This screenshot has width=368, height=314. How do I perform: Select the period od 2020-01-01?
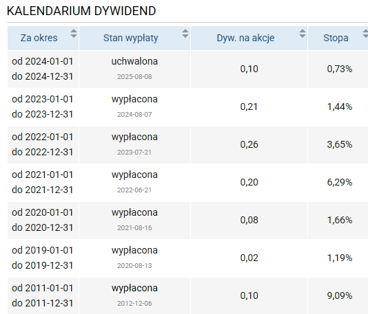(x=43, y=213)
